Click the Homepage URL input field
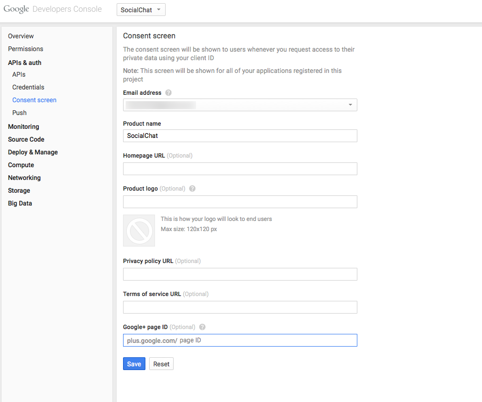 pos(240,168)
